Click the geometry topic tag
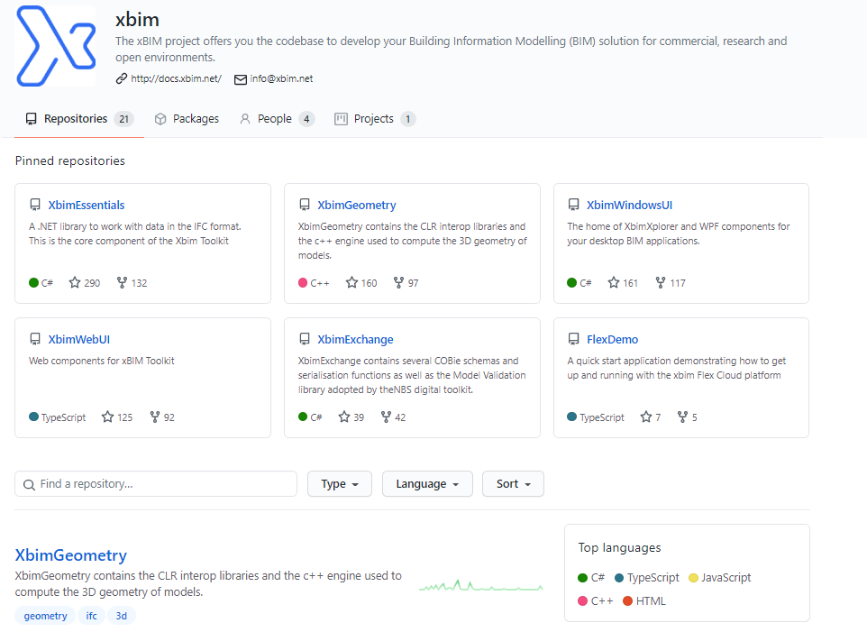 45,616
